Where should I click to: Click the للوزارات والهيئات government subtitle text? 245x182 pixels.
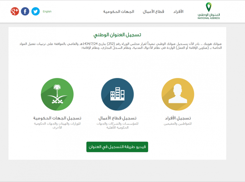[57, 126]
